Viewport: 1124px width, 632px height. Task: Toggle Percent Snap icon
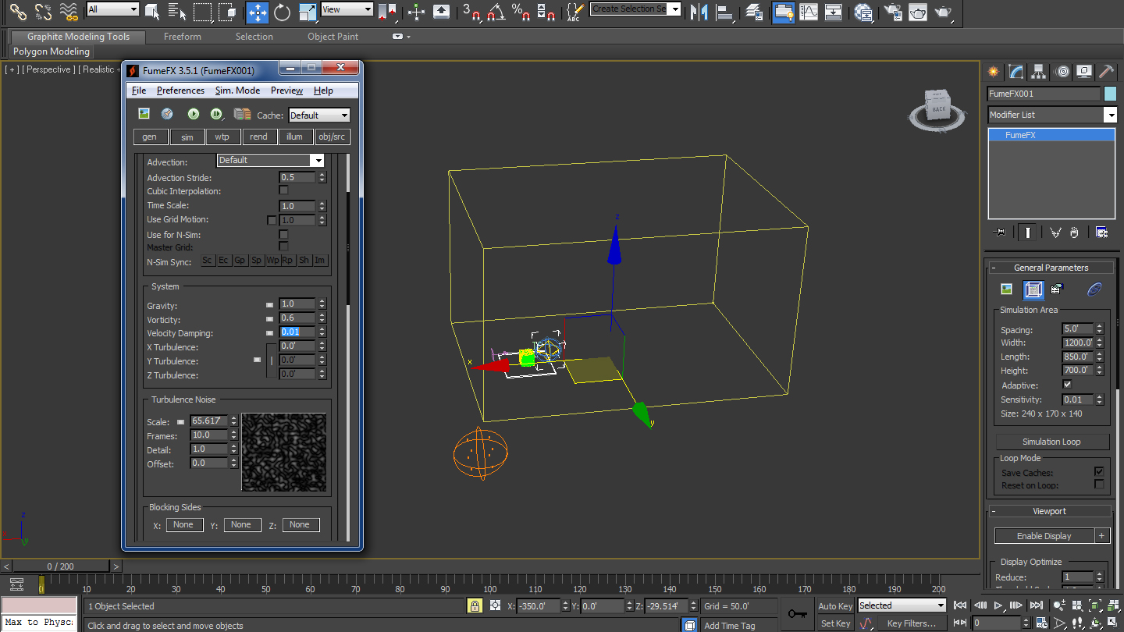click(x=521, y=12)
